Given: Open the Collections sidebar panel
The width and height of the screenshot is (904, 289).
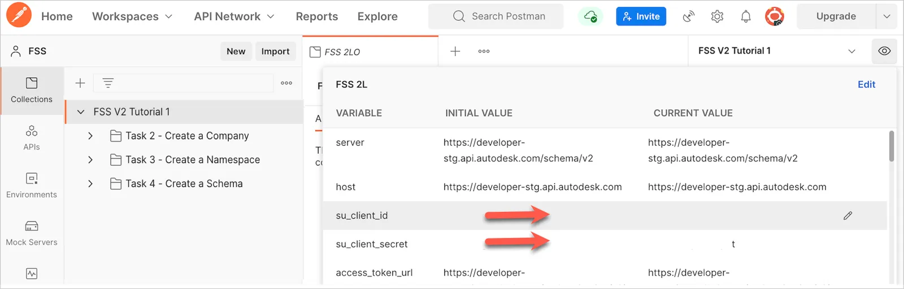Looking at the screenshot, I should (32, 91).
